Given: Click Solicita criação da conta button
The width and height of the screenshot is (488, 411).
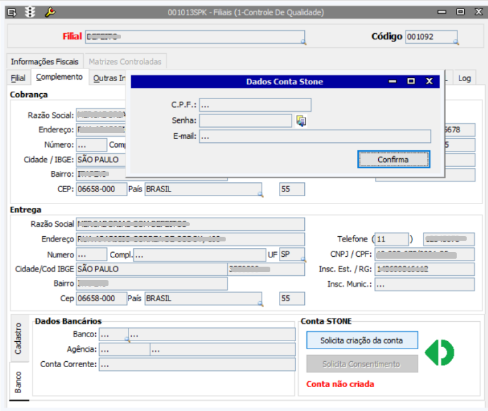Looking at the screenshot, I should pyautogui.click(x=362, y=340).
